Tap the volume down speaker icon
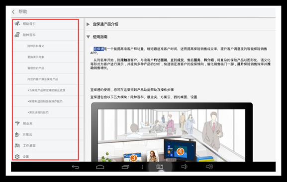This screenshot has width=287, height=182. coord(184,167)
